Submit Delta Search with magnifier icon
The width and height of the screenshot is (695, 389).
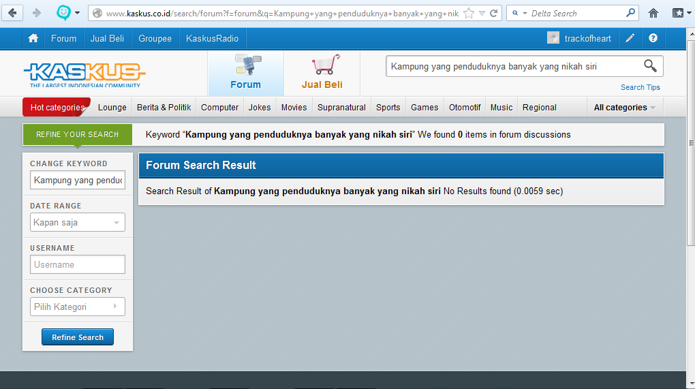pos(630,13)
